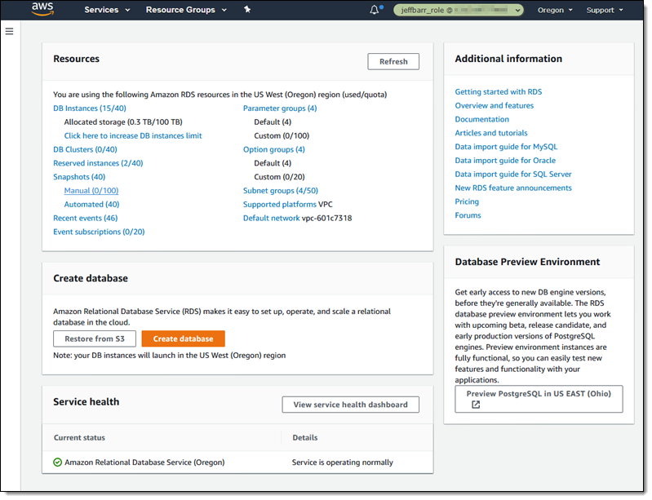This screenshot has width=652, height=500.
Task: Open the Oregon region selector
Action: point(555,11)
